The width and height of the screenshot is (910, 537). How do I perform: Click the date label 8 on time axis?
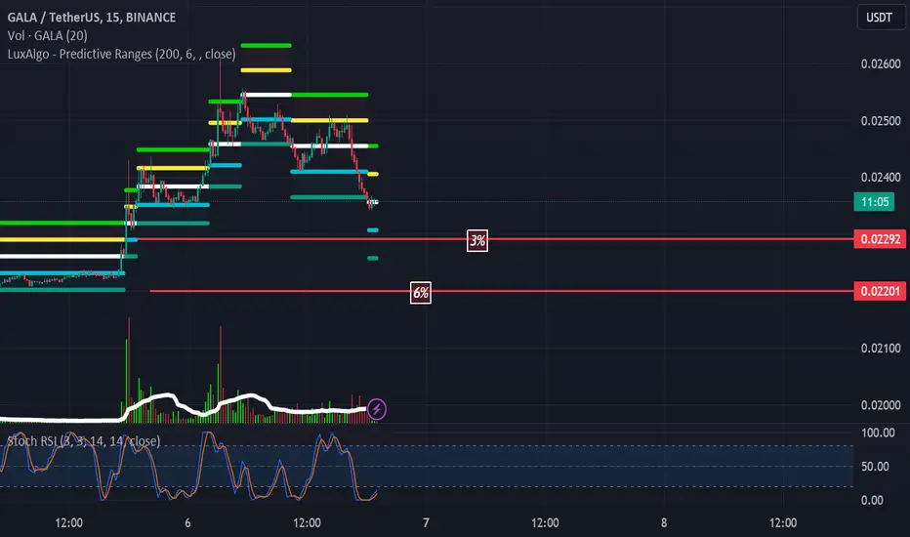point(664,523)
